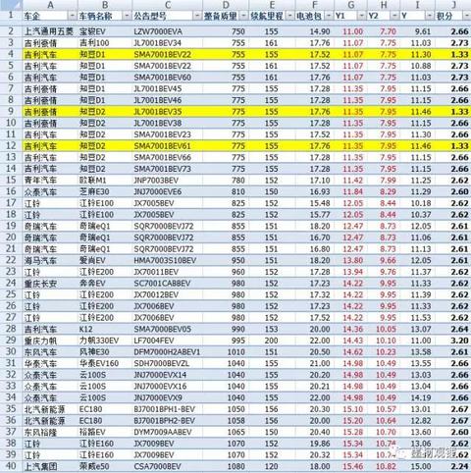Select row 29 header
Image resolution: width=471 pixels, height=473 pixels.
point(11,341)
